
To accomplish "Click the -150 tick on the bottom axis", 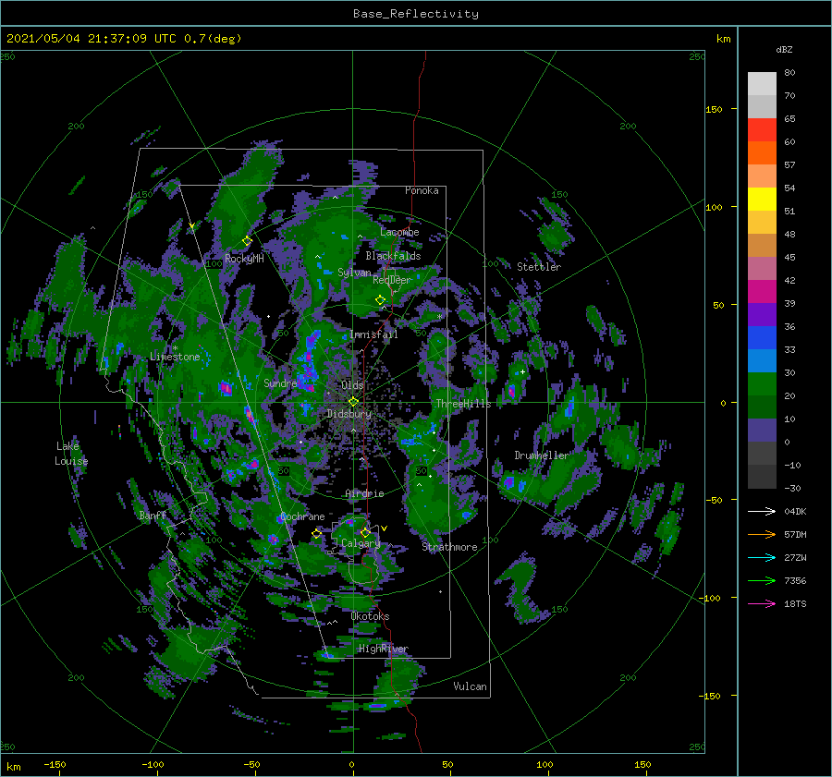I will point(55,764).
